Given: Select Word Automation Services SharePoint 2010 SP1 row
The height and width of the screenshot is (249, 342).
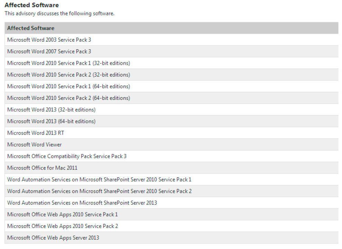Looking at the screenshot, I should click(99, 180).
